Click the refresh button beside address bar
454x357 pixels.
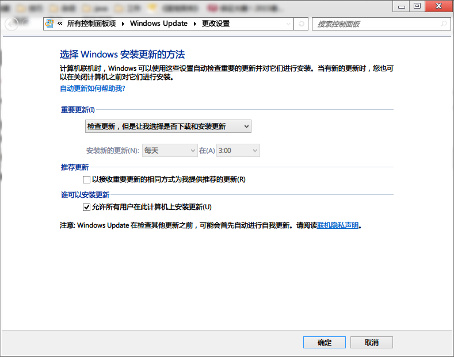click(301, 24)
